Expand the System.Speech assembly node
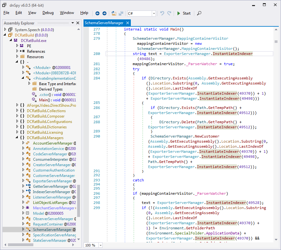Viewport: 281px width, 250px height. pyautogui.click(x=5, y=30)
